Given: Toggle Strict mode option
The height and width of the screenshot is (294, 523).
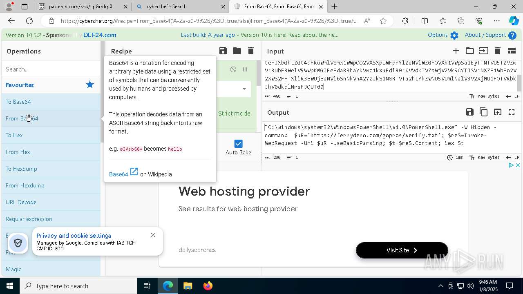Looking at the screenshot, I should click(x=234, y=114).
